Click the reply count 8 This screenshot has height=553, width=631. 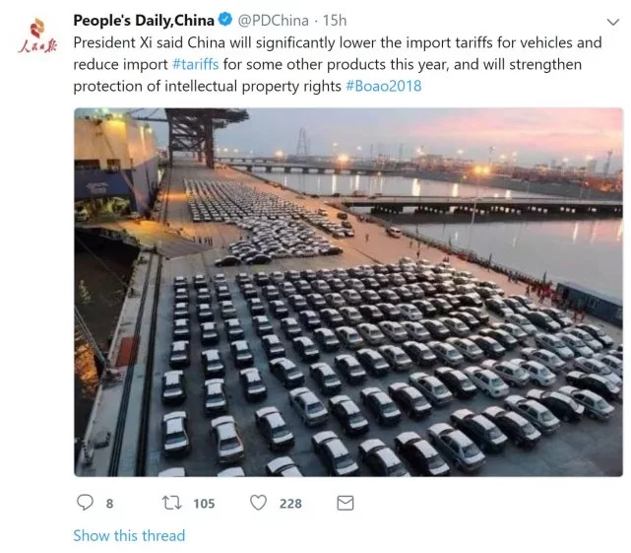(109, 504)
